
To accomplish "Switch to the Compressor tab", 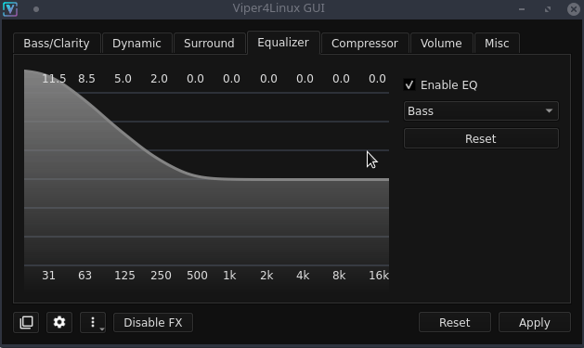I will (365, 44).
